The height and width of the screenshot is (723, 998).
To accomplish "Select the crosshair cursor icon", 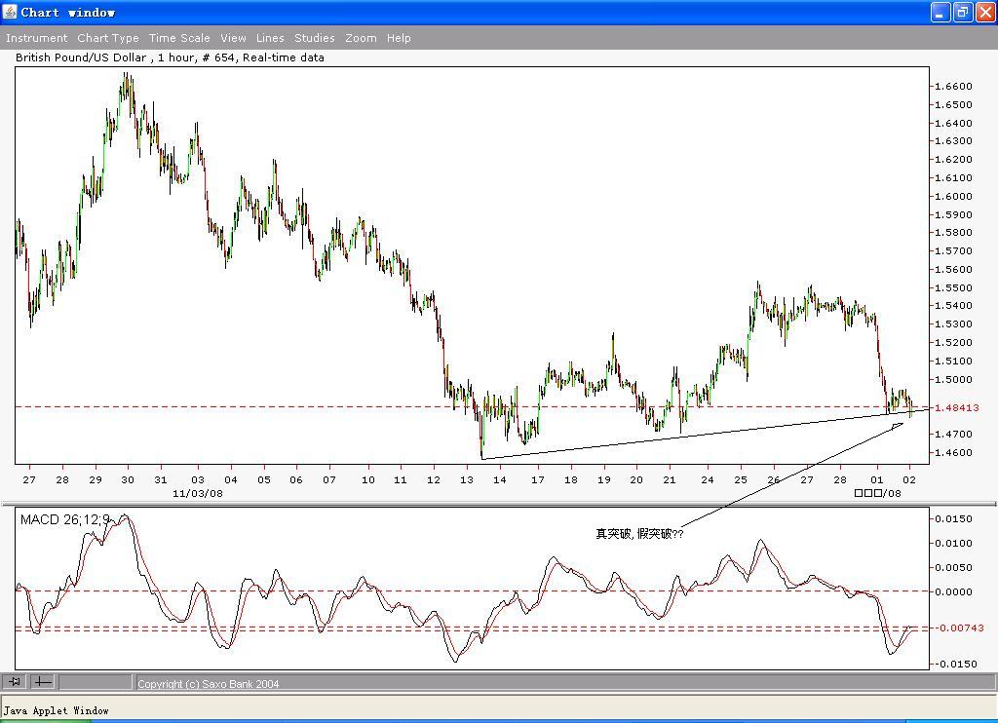I will (43, 682).
